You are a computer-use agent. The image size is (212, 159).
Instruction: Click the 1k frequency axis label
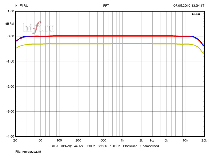[122, 140]
